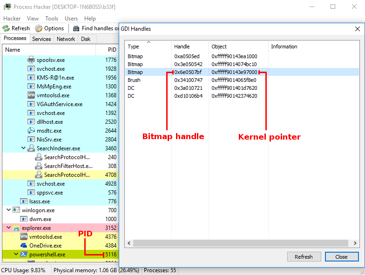
Task: Select the Processes tab
Action: point(15,38)
